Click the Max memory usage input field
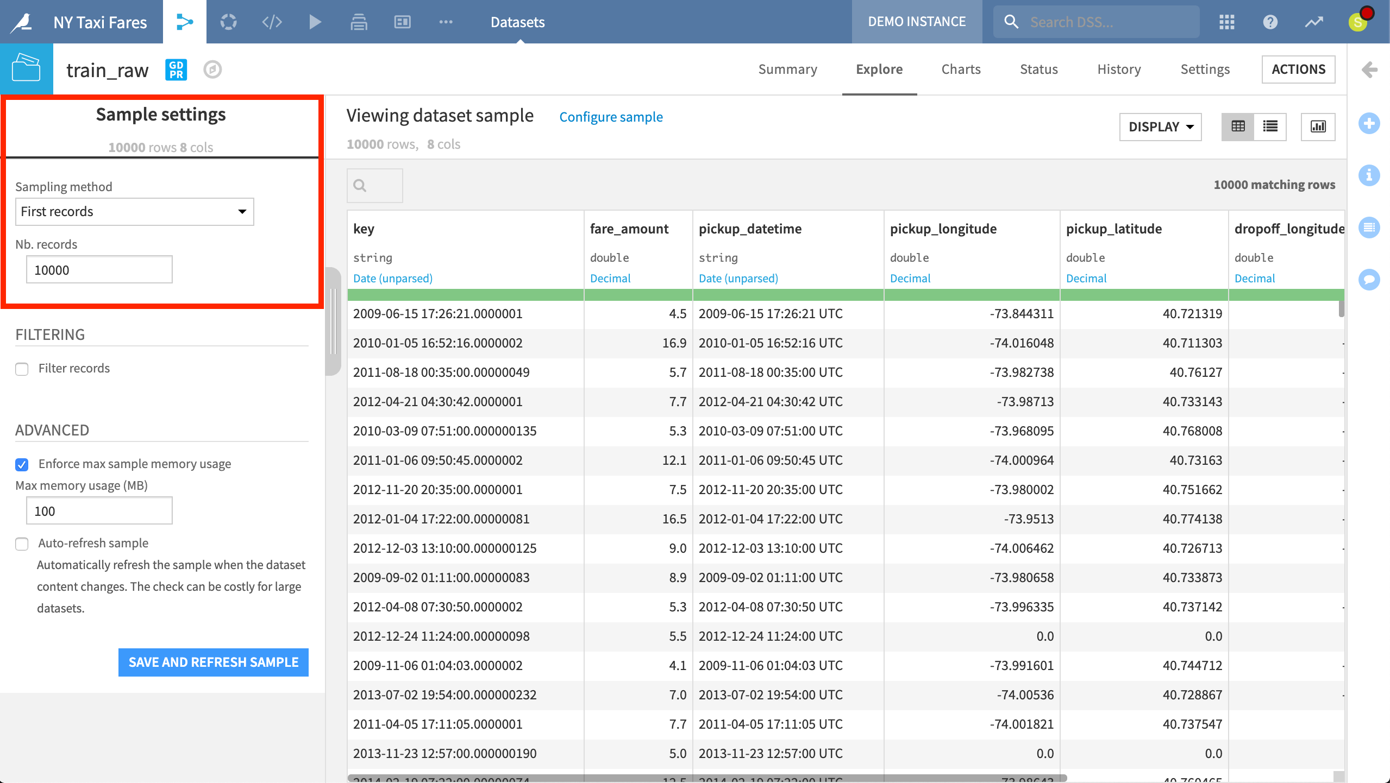The width and height of the screenshot is (1390, 783). click(x=99, y=511)
